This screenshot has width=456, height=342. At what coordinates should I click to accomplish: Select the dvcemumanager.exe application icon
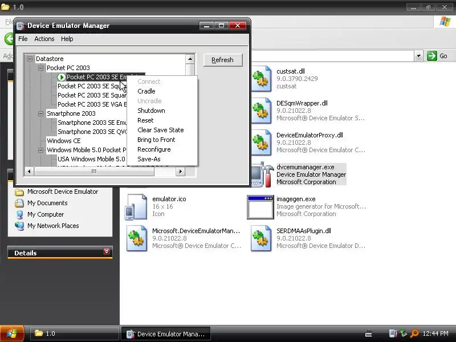[261, 174]
